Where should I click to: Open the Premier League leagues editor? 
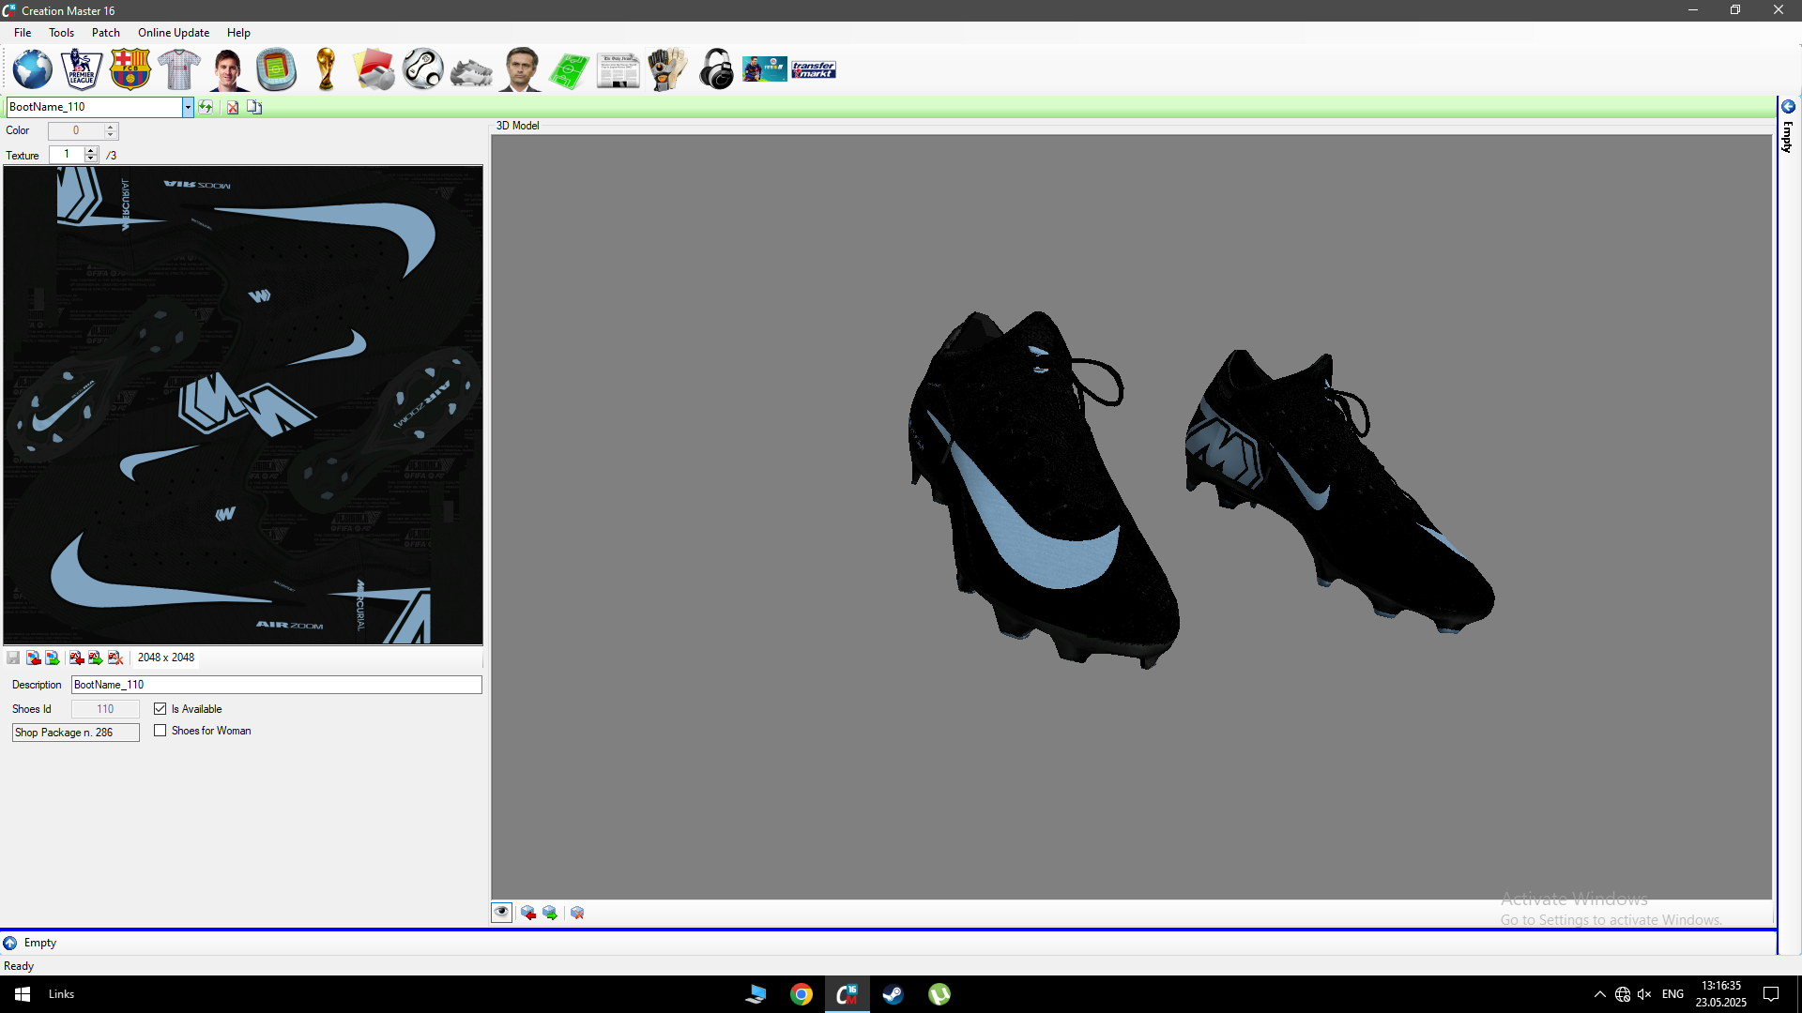coord(82,69)
